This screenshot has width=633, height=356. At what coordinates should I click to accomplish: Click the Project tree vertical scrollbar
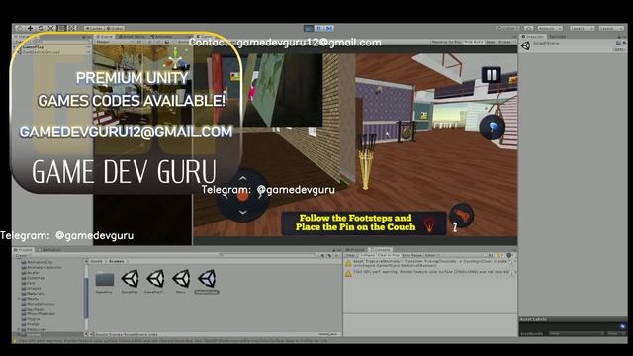pos(86,298)
